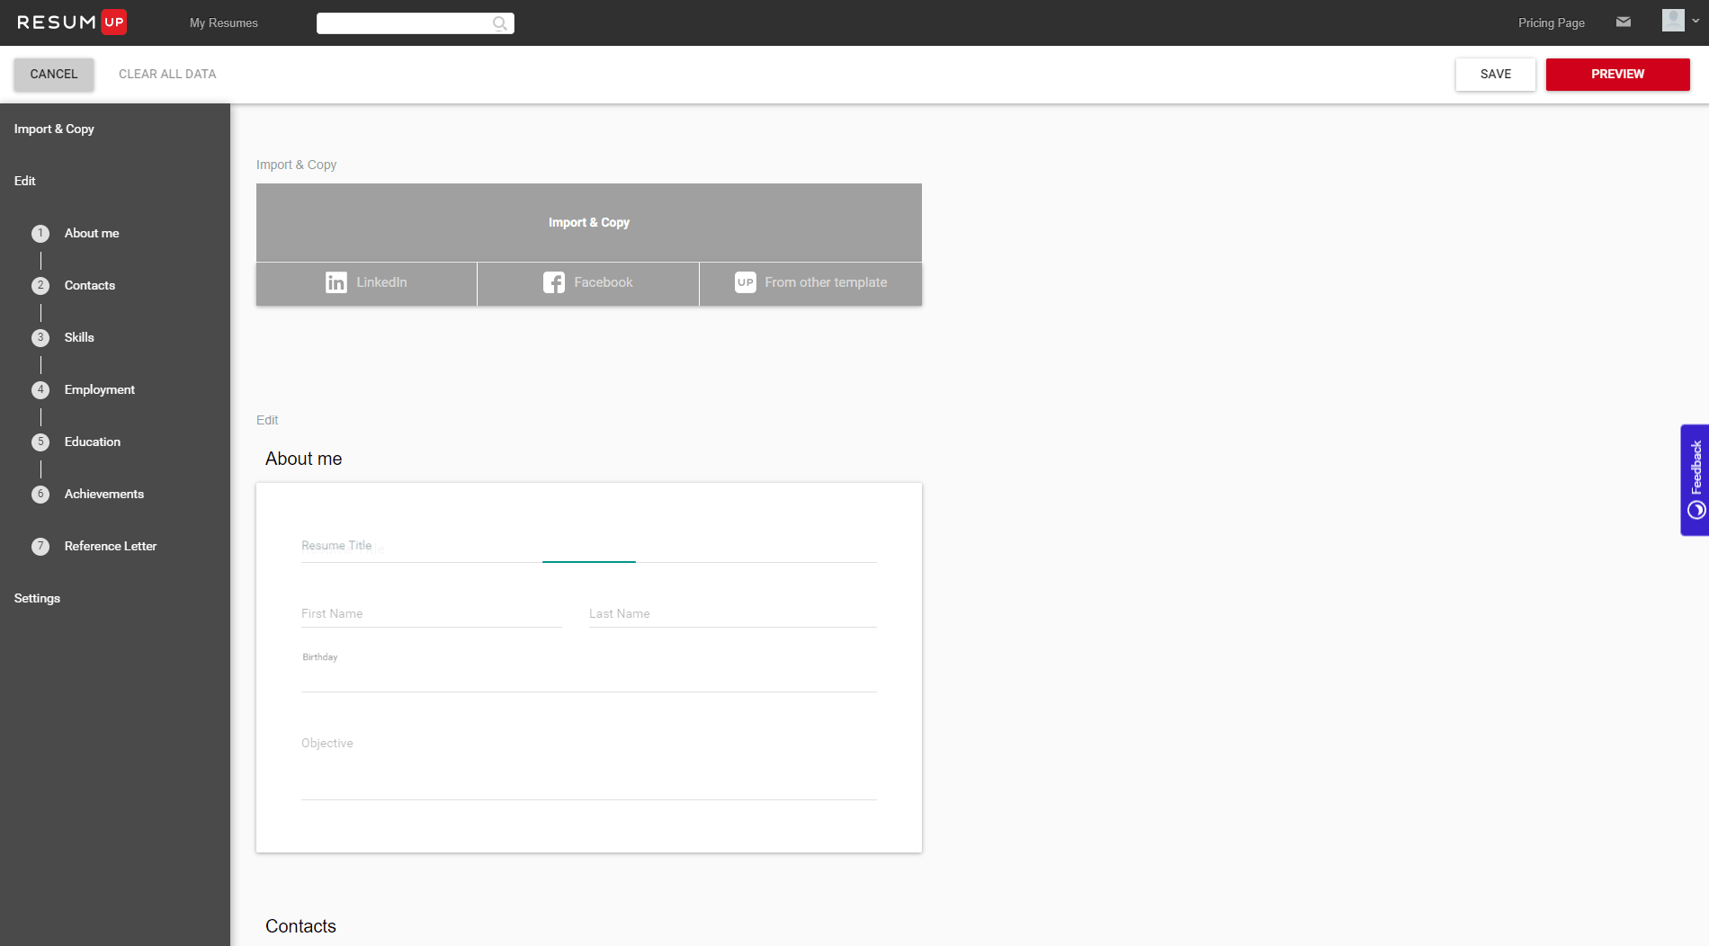The height and width of the screenshot is (946, 1709).
Task: Open the Pricing Page
Action: (1552, 22)
